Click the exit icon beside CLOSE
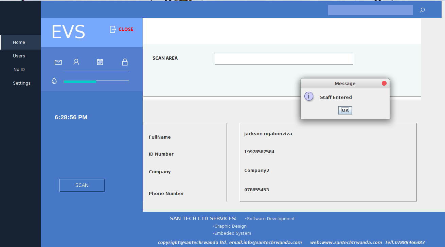Image resolution: width=445 pixels, height=247 pixels. pos(113,30)
